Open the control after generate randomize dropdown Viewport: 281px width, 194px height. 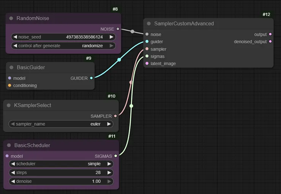[x=63, y=46]
